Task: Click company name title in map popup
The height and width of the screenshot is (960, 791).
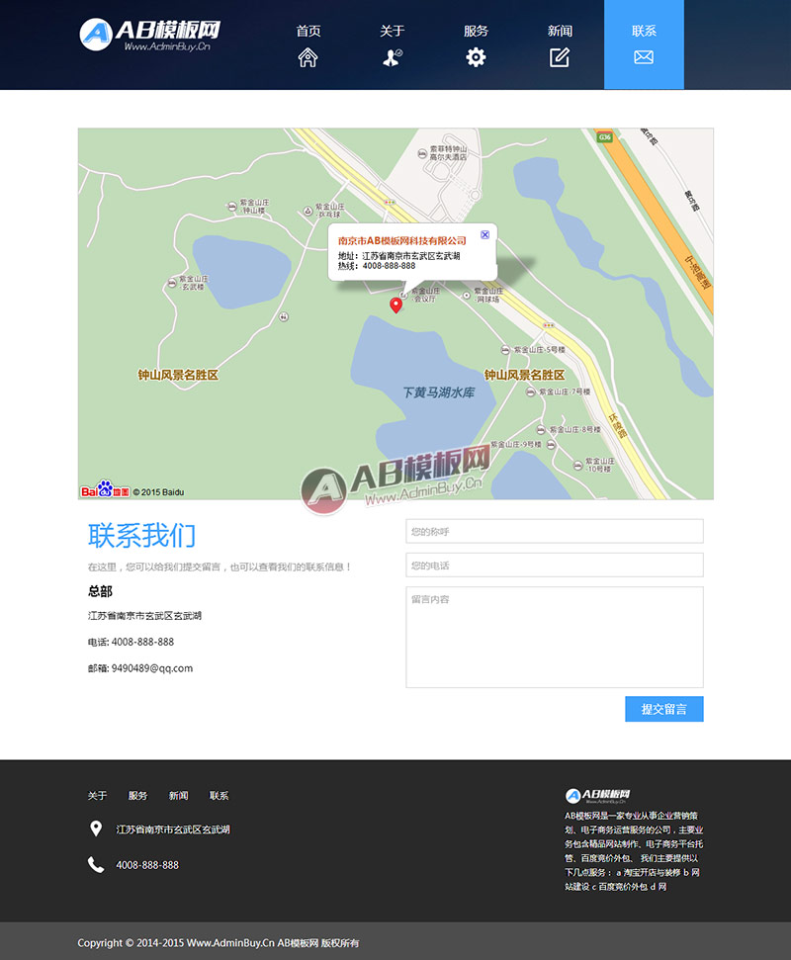Action: tap(402, 240)
